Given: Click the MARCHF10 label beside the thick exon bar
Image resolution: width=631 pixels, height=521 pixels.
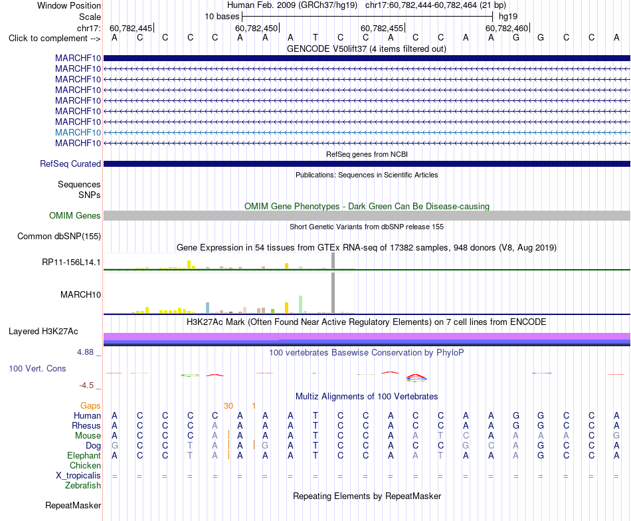Looking at the screenshot, I should (78, 58).
